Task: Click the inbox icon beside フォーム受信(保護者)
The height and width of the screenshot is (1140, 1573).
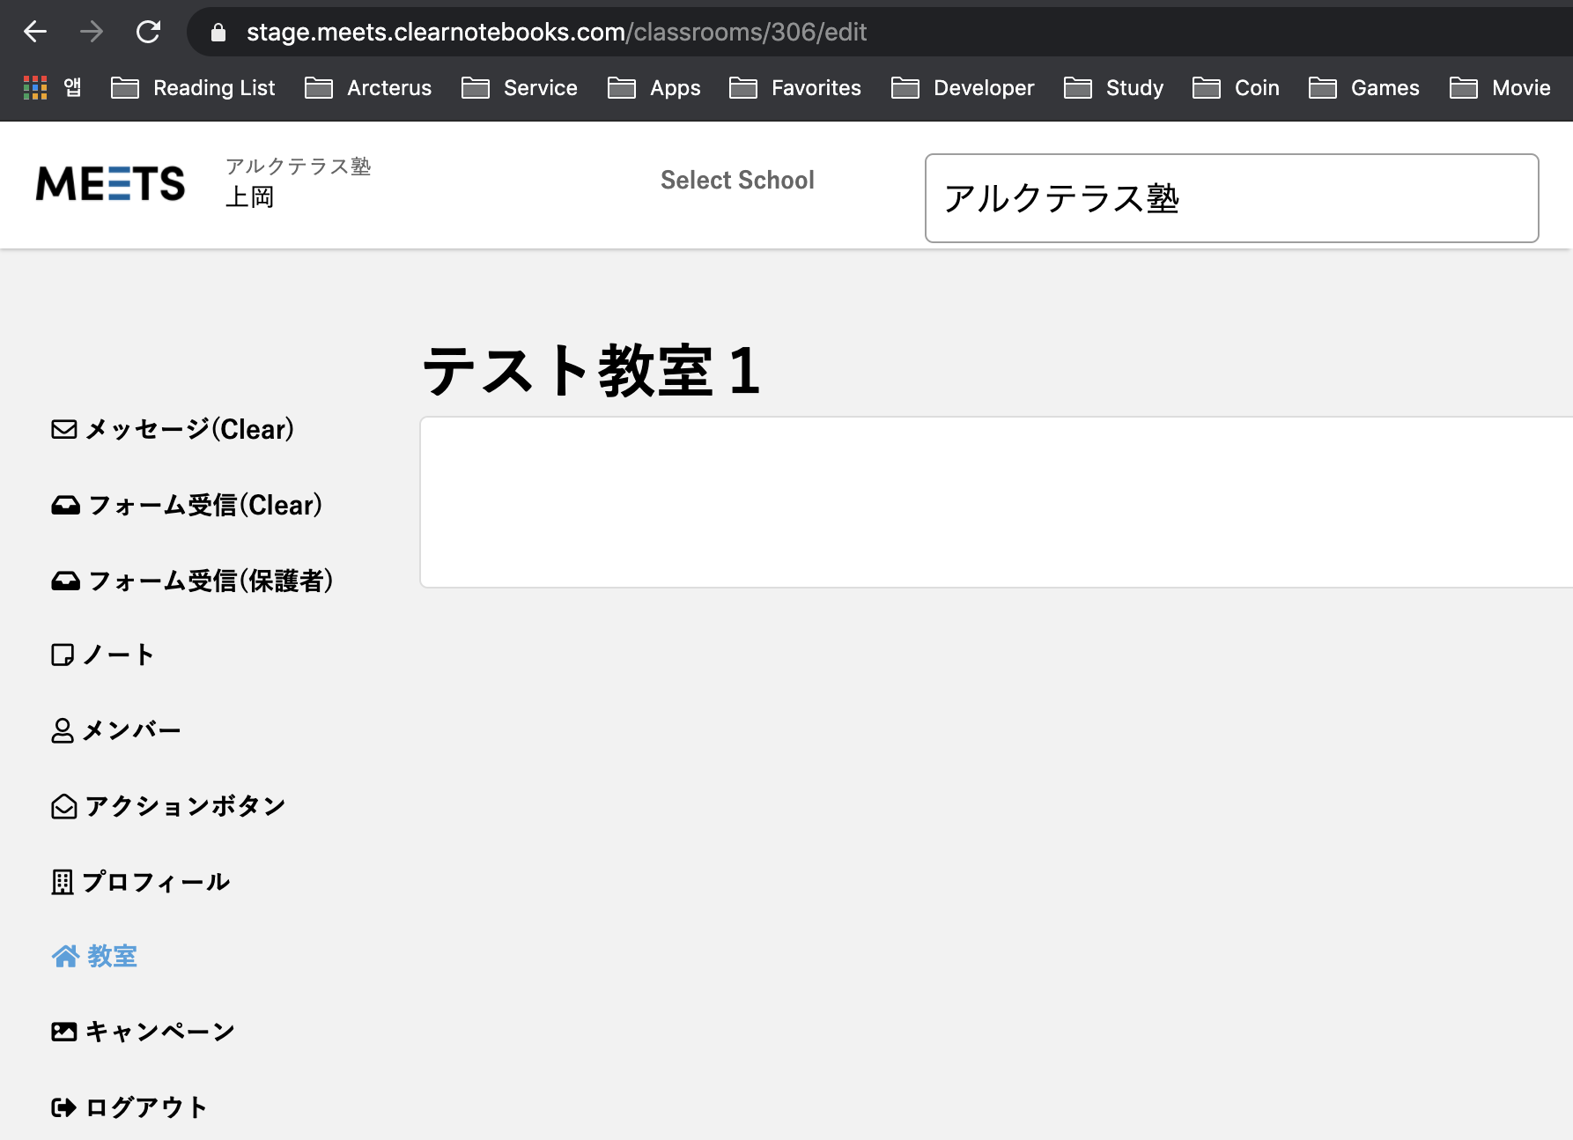Action: [x=65, y=581]
